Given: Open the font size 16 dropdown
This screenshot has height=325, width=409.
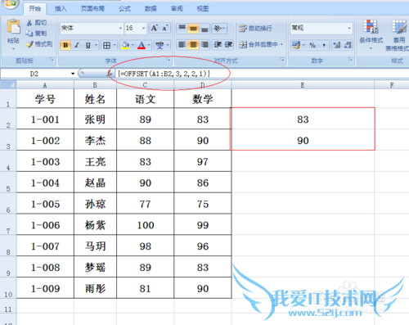Looking at the screenshot, I should [143, 28].
